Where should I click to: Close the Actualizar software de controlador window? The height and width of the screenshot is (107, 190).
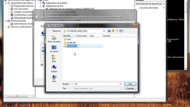[x=132, y=11]
